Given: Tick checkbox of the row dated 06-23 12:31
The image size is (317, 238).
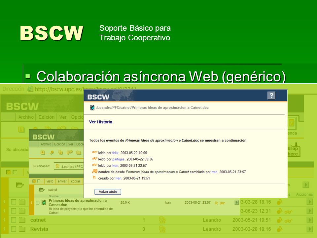Looking at the screenshot, I should 14,211.
